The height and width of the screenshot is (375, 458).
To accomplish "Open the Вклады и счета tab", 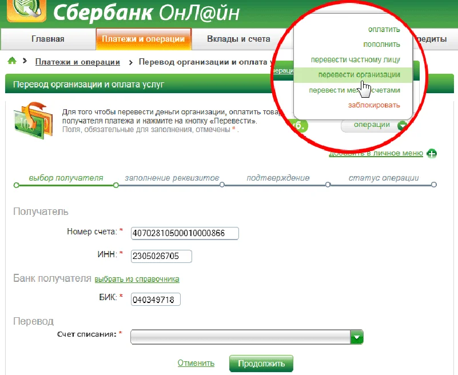I will [x=238, y=39].
